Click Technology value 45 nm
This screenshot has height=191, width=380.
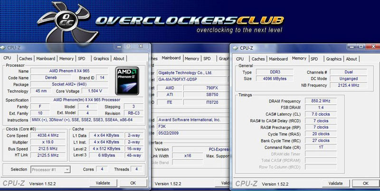tap(41, 91)
